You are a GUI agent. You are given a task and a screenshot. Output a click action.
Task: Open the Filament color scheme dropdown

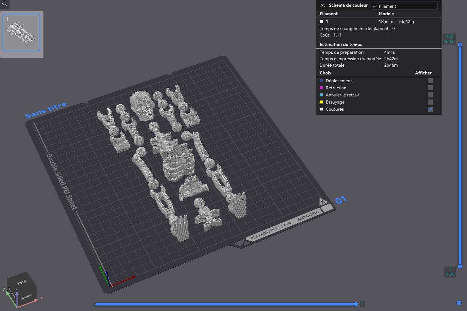click(404, 6)
